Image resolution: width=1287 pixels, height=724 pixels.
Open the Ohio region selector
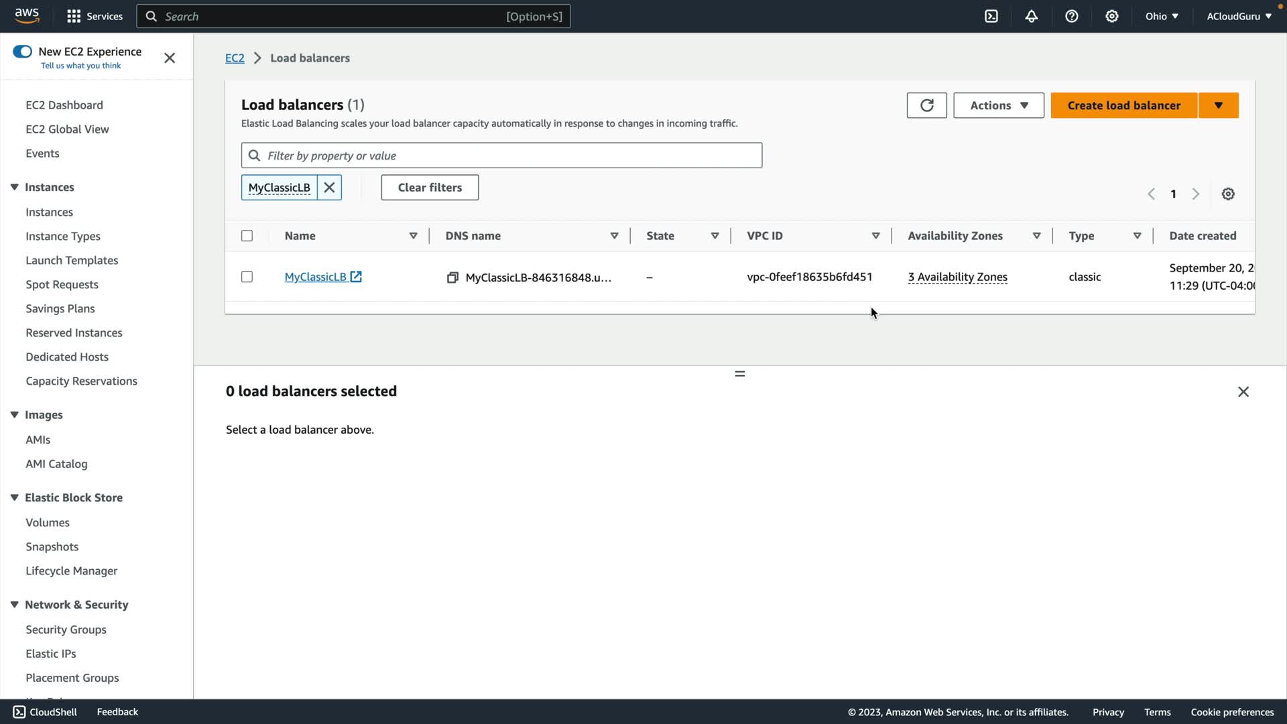coord(1161,16)
